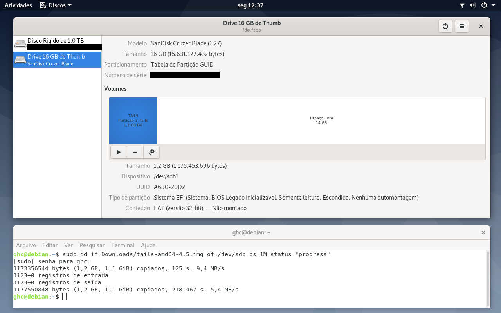Image resolution: width=501 pixels, height=313 pixels.
Task: Click the hard disk drive icon in sidebar
Action: [20, 43]
